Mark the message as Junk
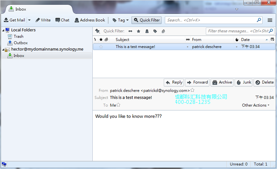The width and height of the screenshot is (277, 169). 244,83
